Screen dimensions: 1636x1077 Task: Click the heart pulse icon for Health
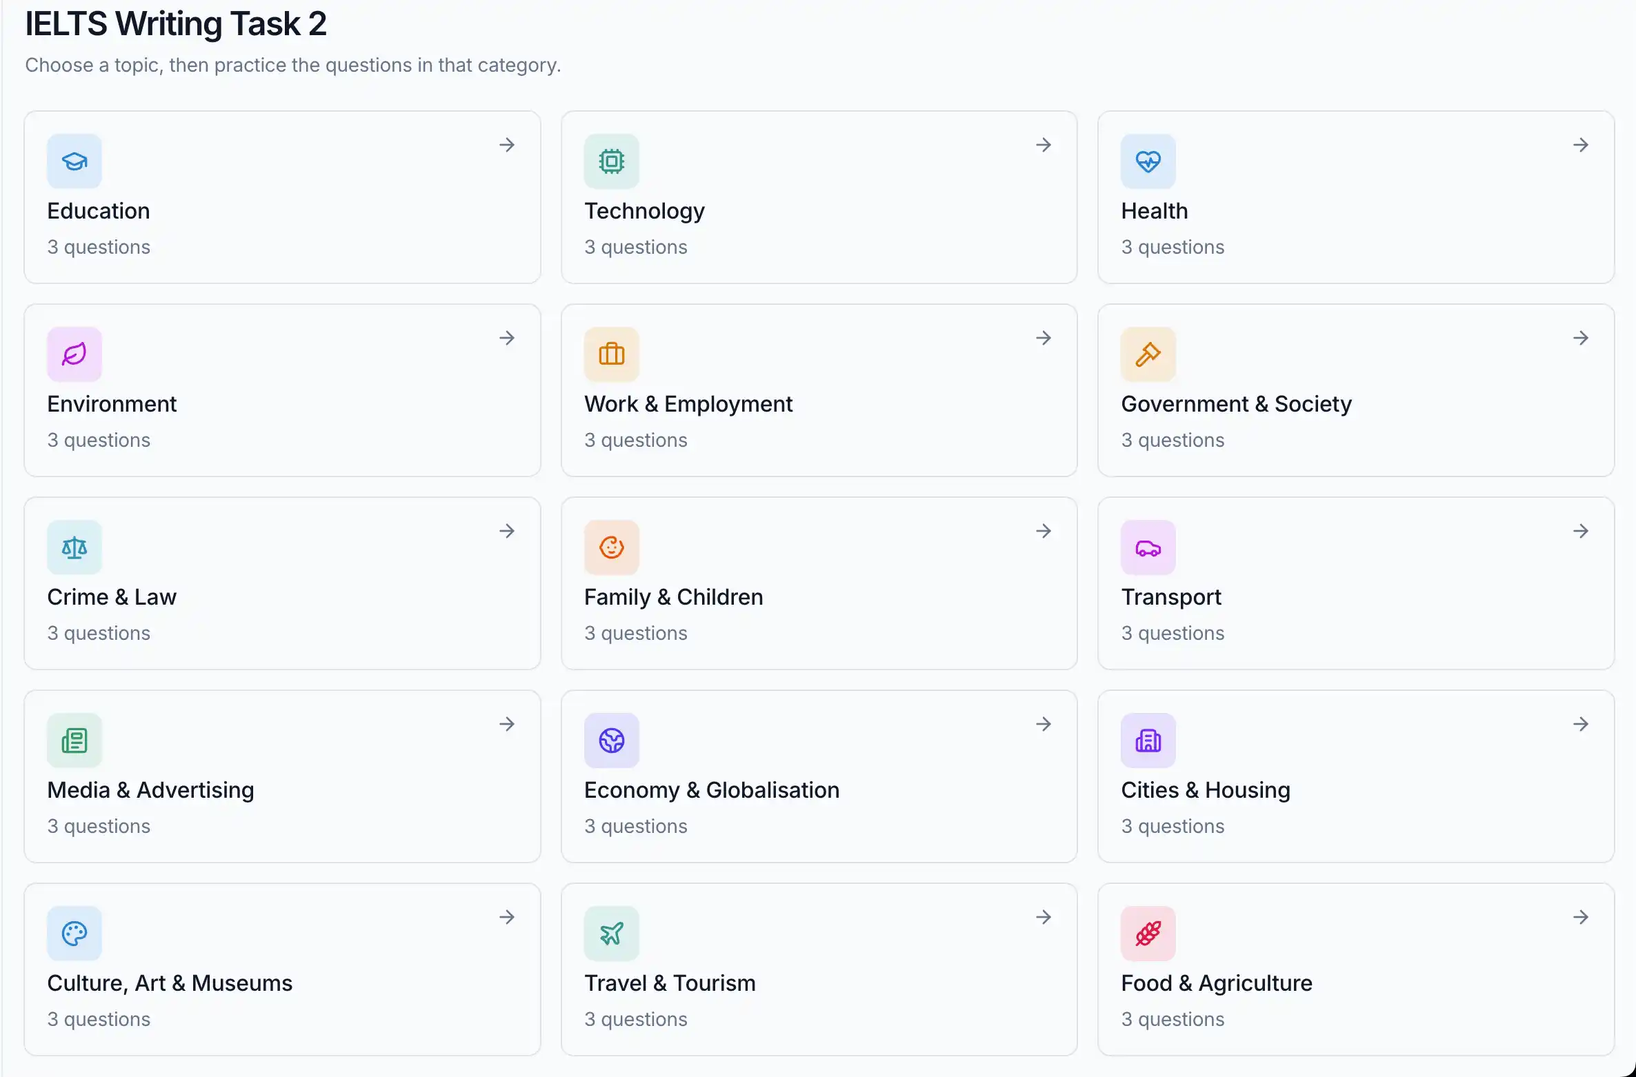pos(1148,161)
